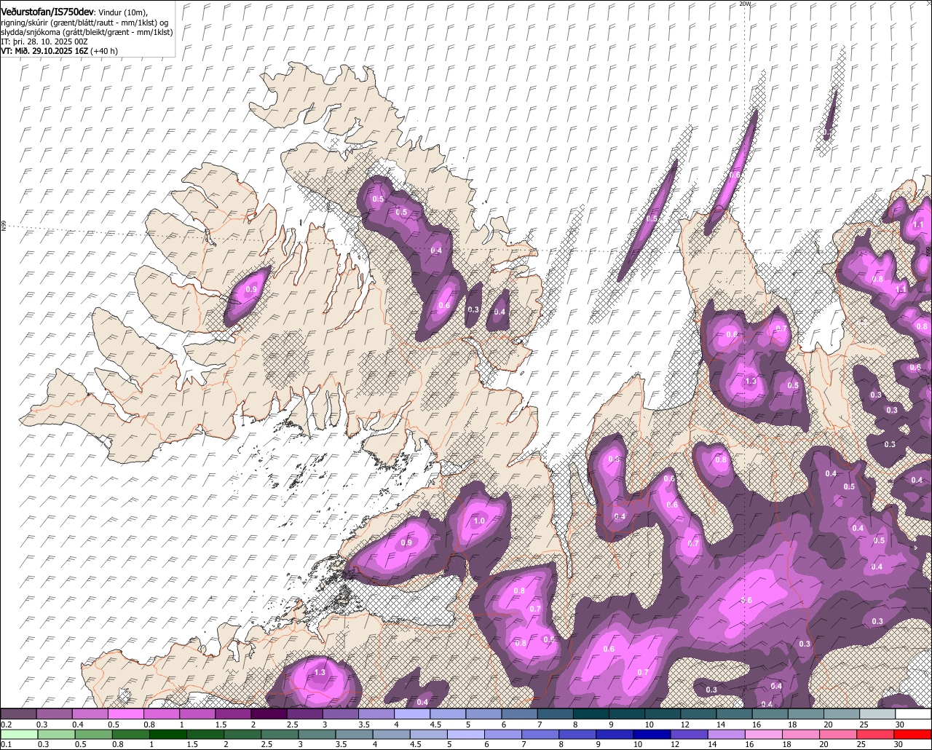Pick the darkest purple 2 swatch in top legend row
Viewport: 932px width, 750px height.
pyautogui.click(x=269, y=714)
